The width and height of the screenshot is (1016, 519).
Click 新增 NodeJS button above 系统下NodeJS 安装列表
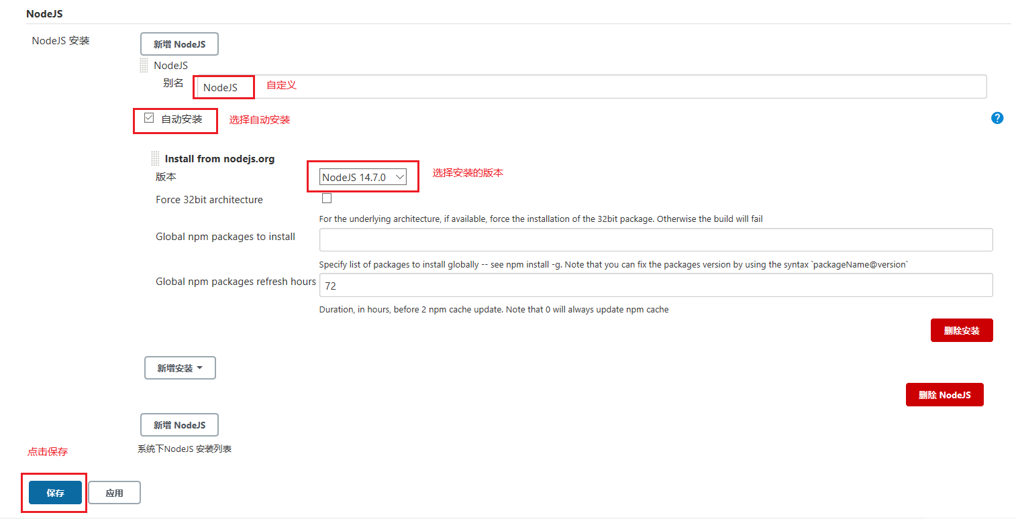pos(179,425)
